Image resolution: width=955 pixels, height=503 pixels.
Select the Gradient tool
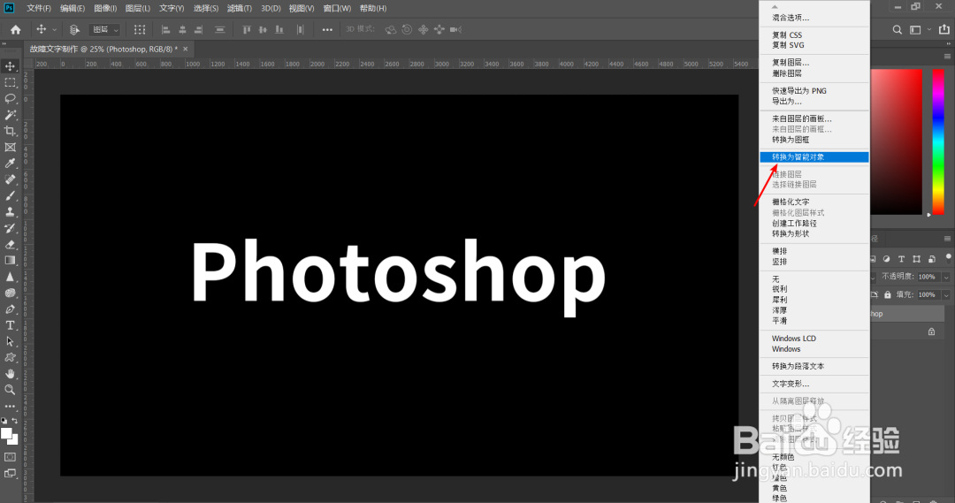click(11, 261)
